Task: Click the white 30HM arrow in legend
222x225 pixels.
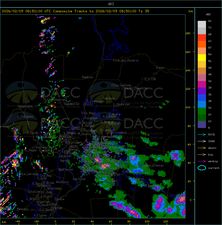Action: [x=202, y=141]
